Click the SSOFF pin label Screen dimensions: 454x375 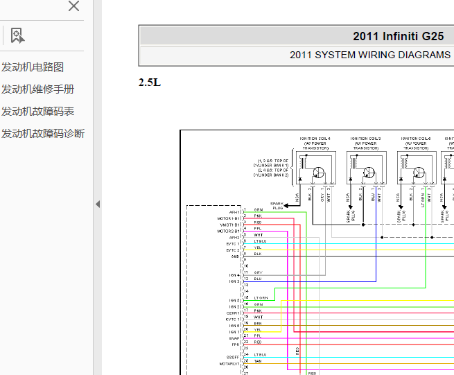coord(233,358)
